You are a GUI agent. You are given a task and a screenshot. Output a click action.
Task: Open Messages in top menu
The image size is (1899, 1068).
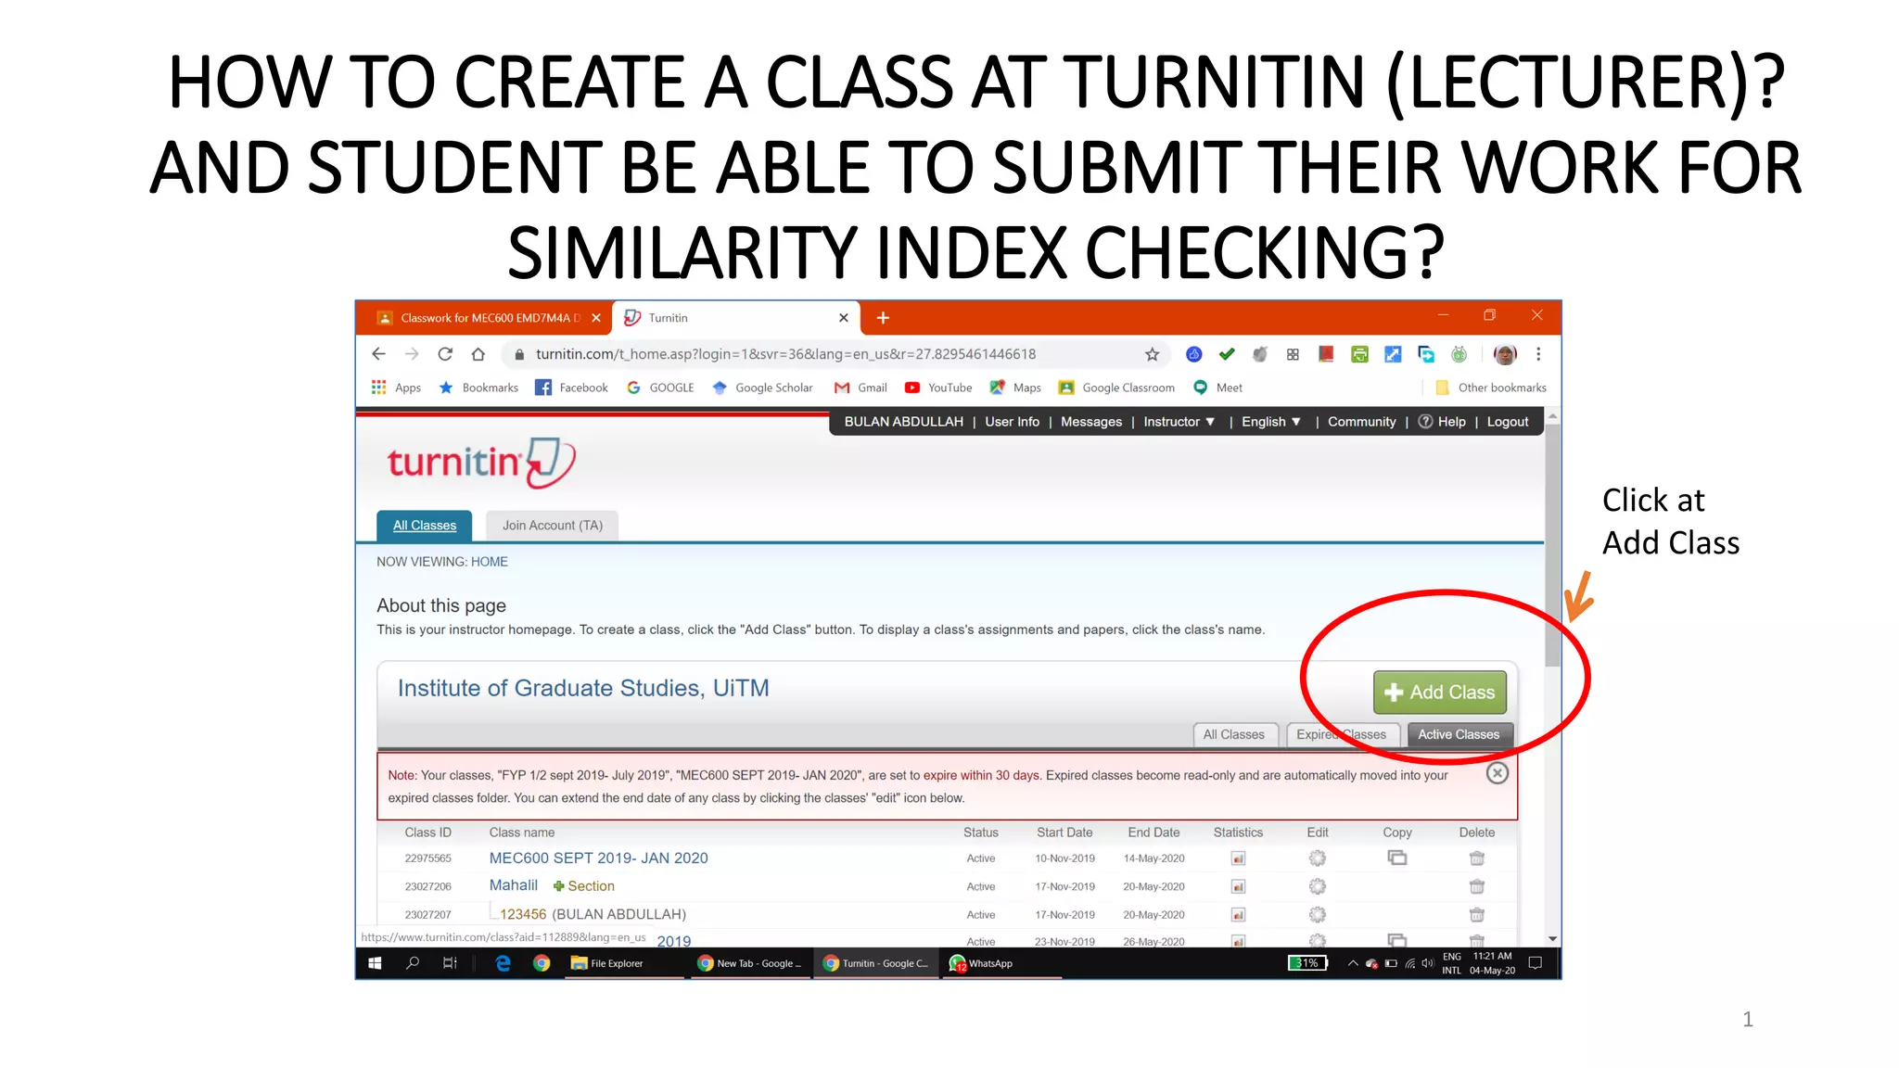click(1090, 422)
